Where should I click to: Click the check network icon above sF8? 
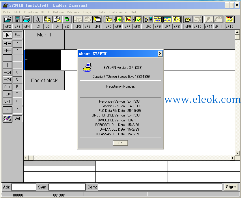[x=137, y=19]
